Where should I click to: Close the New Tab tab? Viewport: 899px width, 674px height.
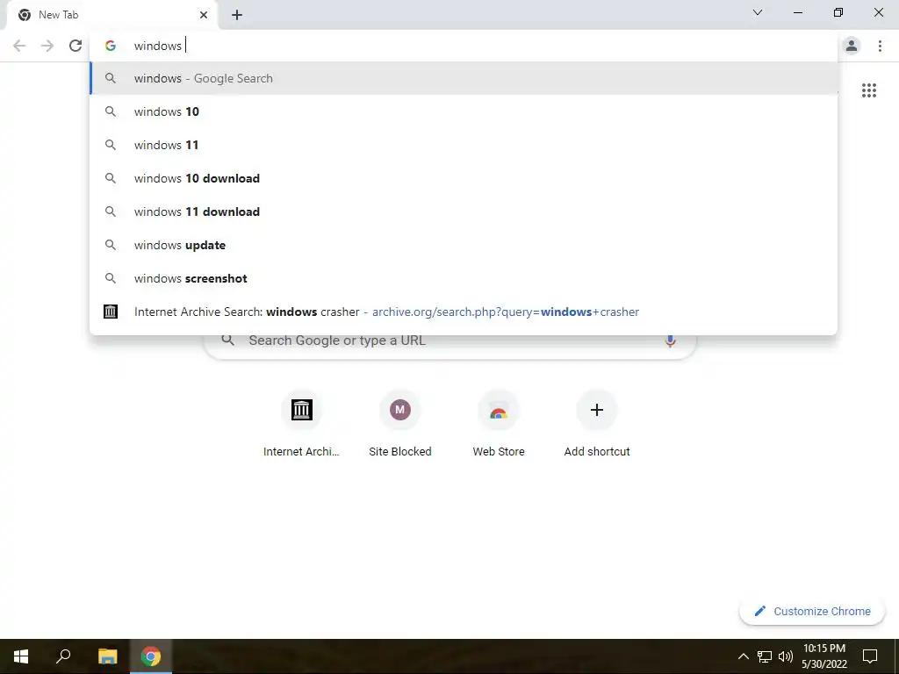(x=204, y=15)
